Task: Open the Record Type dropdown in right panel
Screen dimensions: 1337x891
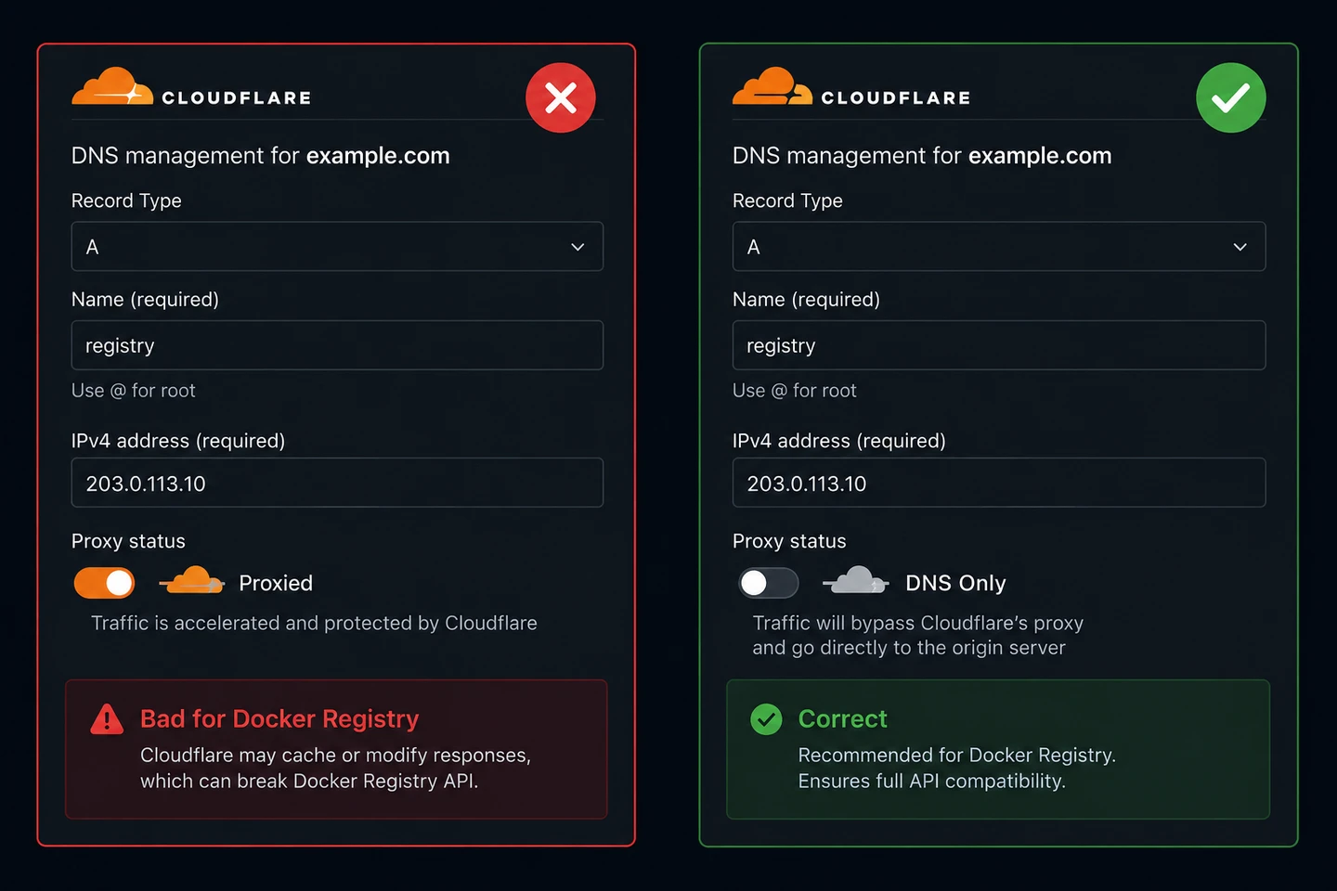Action: click(999, 246)
